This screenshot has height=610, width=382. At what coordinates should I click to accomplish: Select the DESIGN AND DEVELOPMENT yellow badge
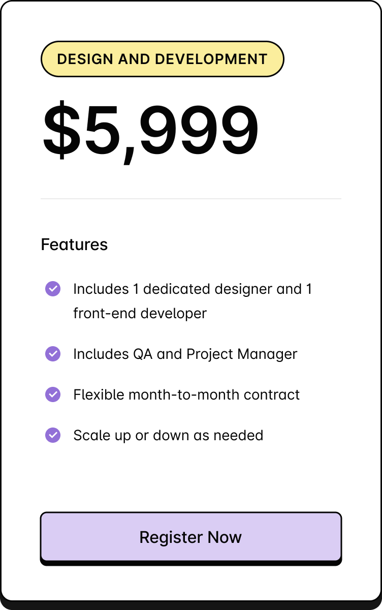(x=162, y=59)
